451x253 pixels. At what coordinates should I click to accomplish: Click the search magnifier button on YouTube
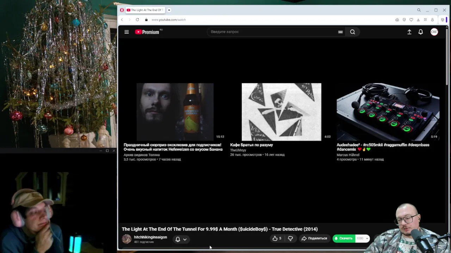352,32
